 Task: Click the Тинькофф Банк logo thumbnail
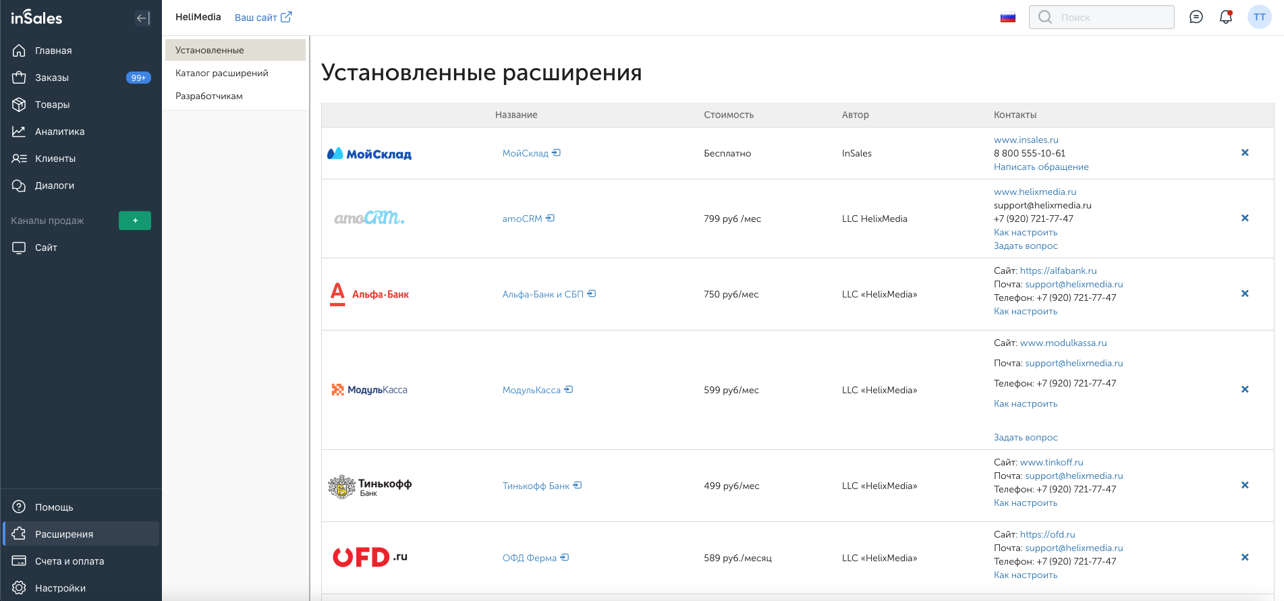369,486
